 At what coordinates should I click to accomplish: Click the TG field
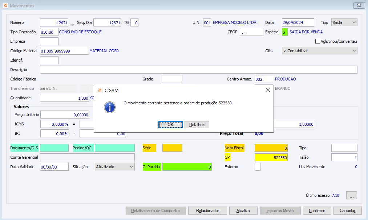coord(134,22)
